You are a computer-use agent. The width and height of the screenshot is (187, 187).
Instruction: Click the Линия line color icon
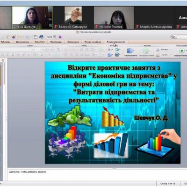[x=158, y=55]
